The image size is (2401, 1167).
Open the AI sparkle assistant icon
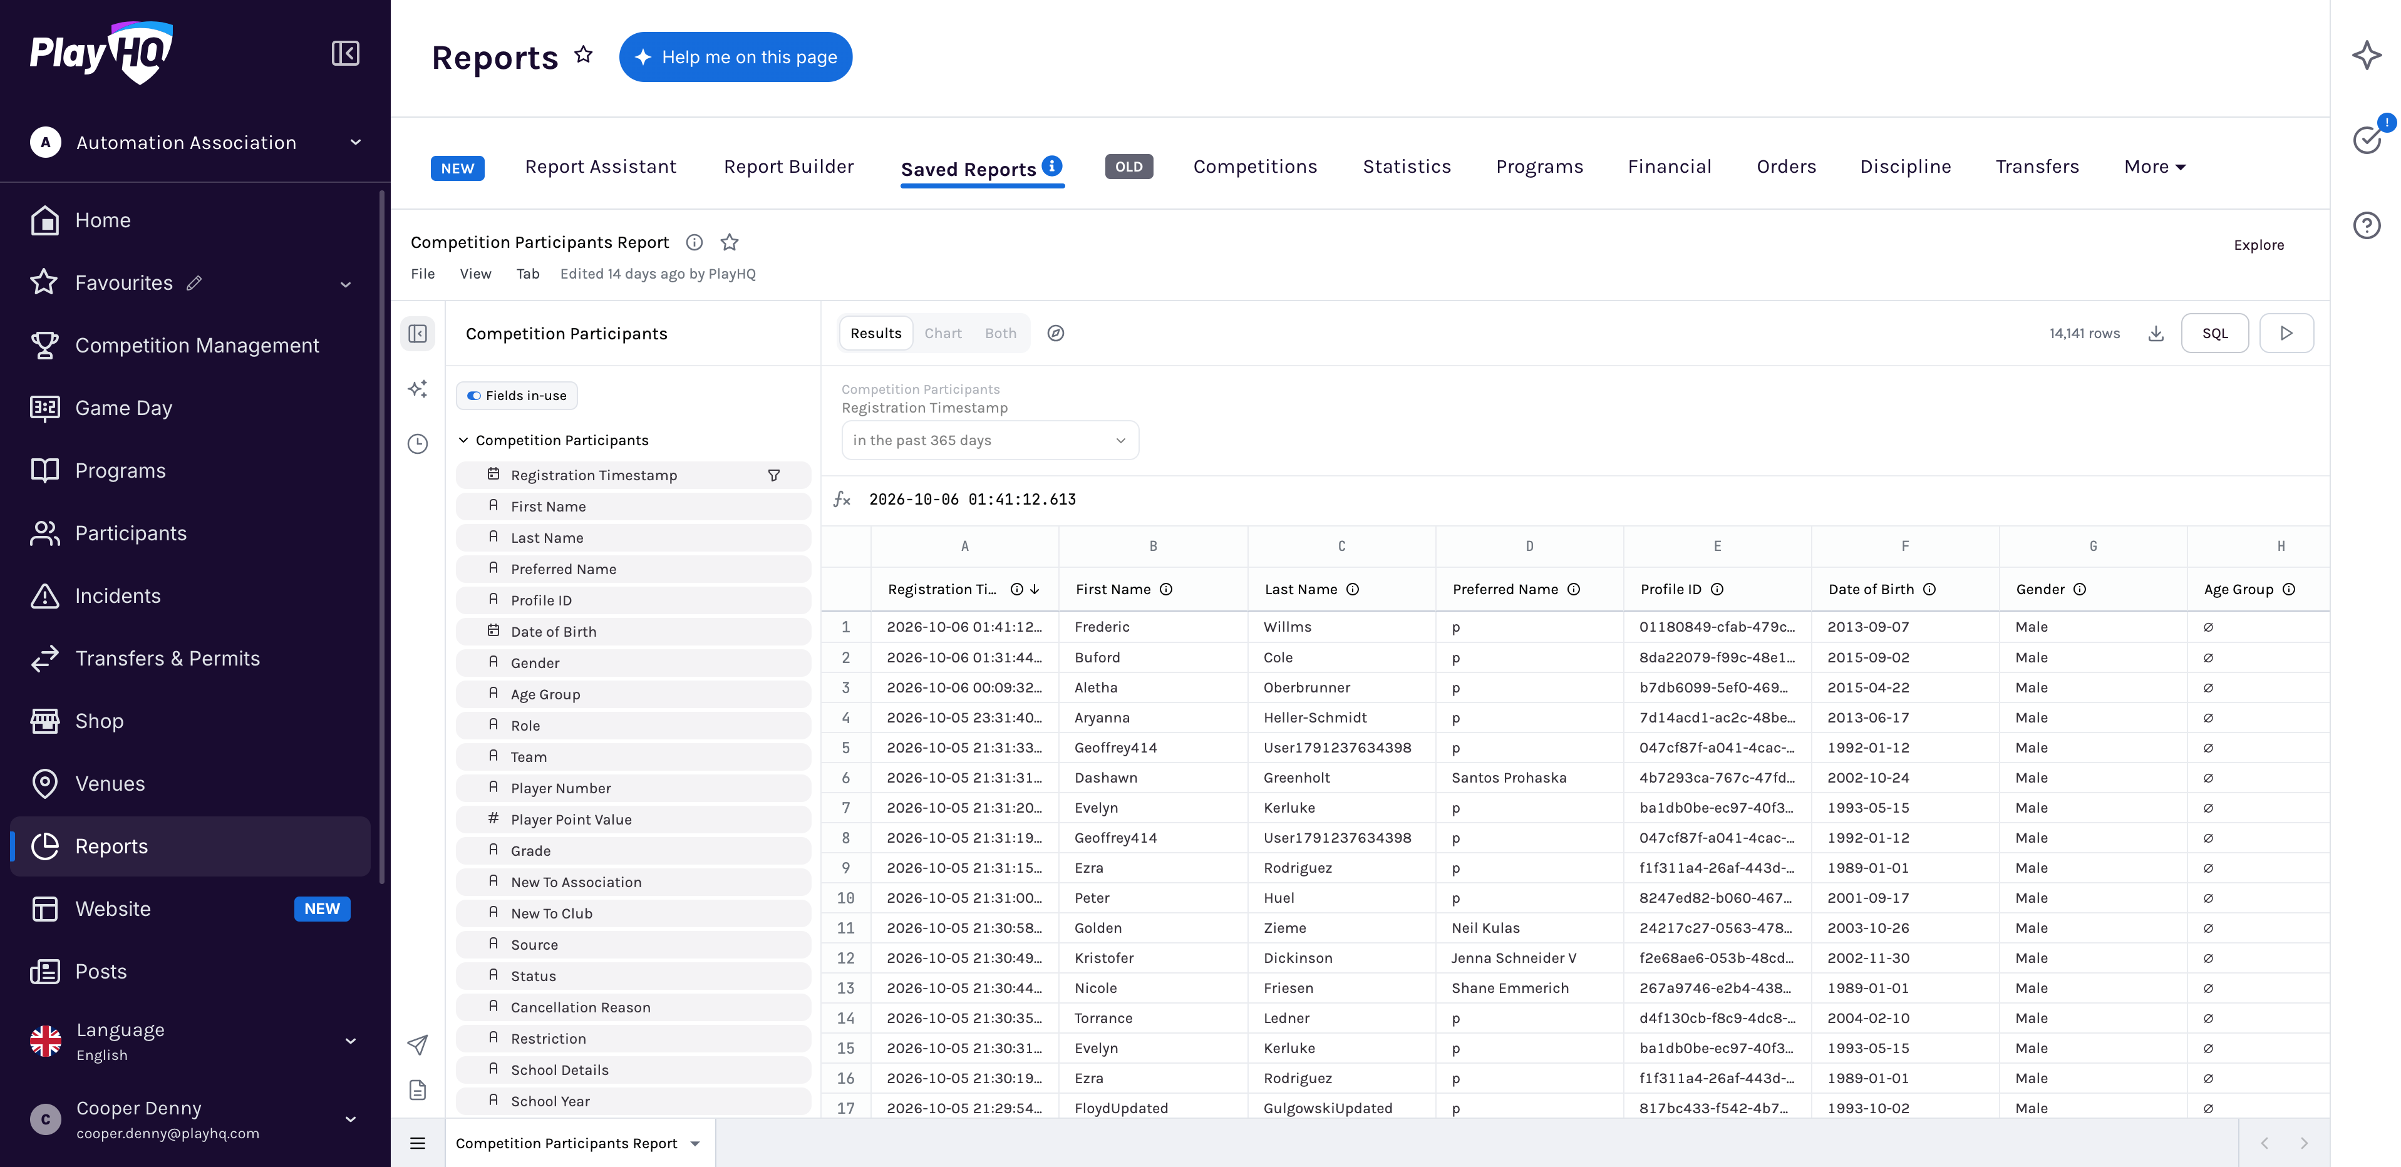tap(2367, 55)
